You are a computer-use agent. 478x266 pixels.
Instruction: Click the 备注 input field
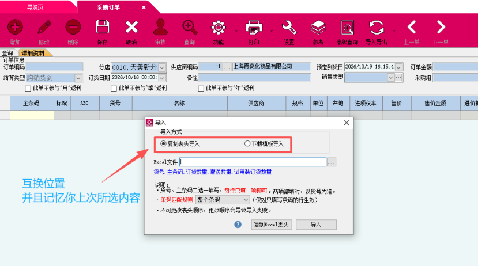(x=254, y=78)
